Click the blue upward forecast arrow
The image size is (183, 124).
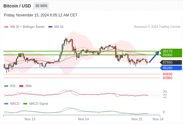[x=154, y=57]
